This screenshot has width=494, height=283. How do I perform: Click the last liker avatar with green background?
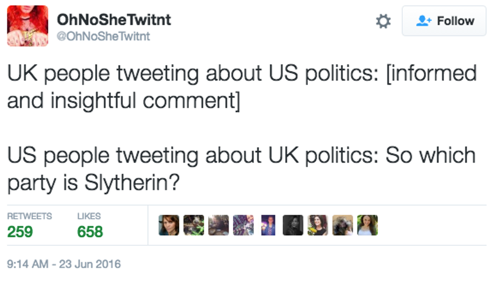(367, 225)
